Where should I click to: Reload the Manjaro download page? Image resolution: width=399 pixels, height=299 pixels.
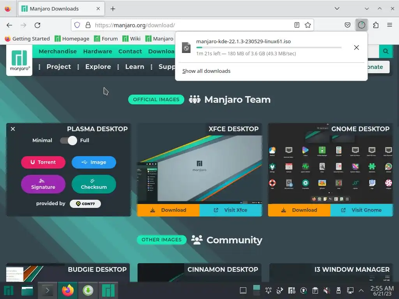(x=37, y=25)
